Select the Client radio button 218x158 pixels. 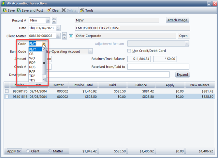[x=28, y=151]
